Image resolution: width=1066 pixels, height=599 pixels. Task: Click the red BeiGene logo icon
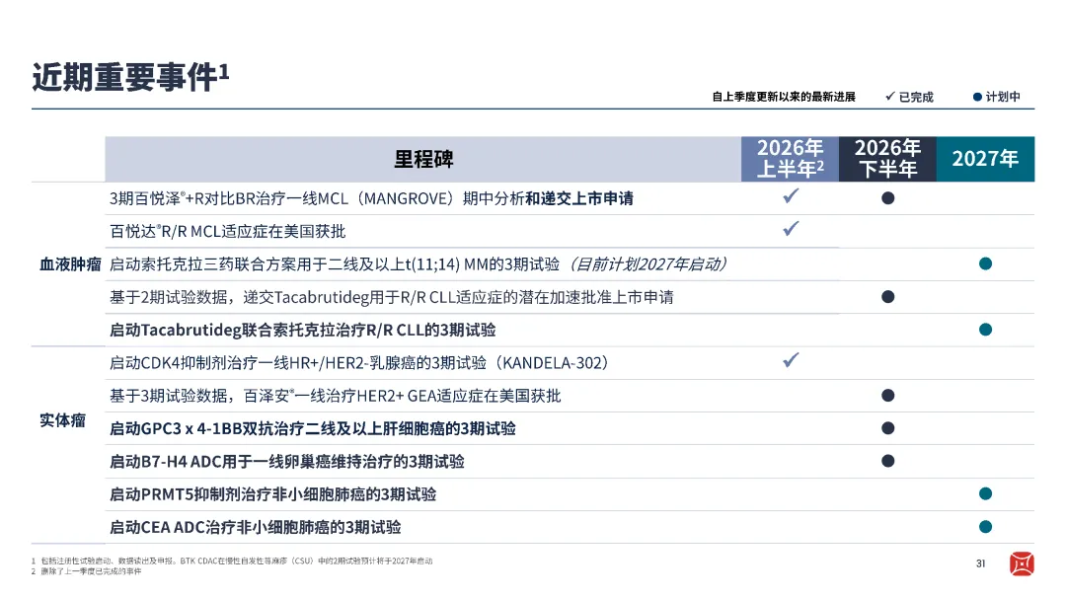tap(1022, 563)
